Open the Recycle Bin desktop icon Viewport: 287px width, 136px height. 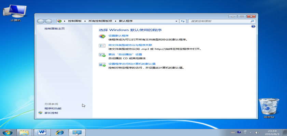269,108
